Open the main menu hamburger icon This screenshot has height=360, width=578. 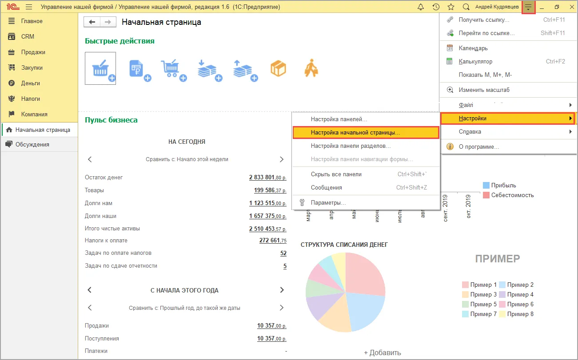(x=29, y=7)
